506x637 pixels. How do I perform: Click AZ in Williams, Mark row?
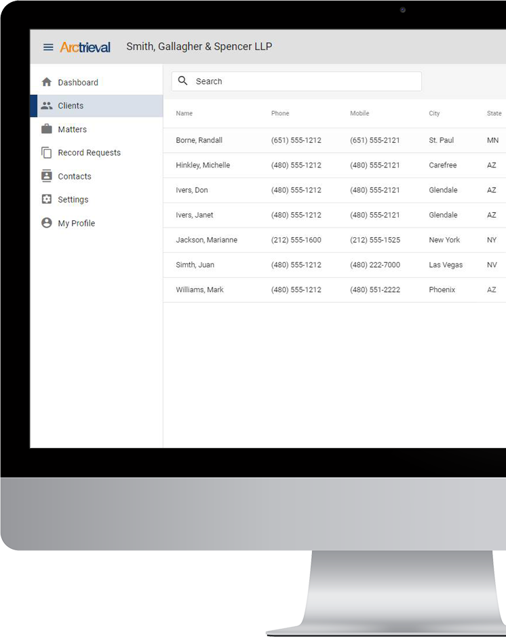[491, 289]
